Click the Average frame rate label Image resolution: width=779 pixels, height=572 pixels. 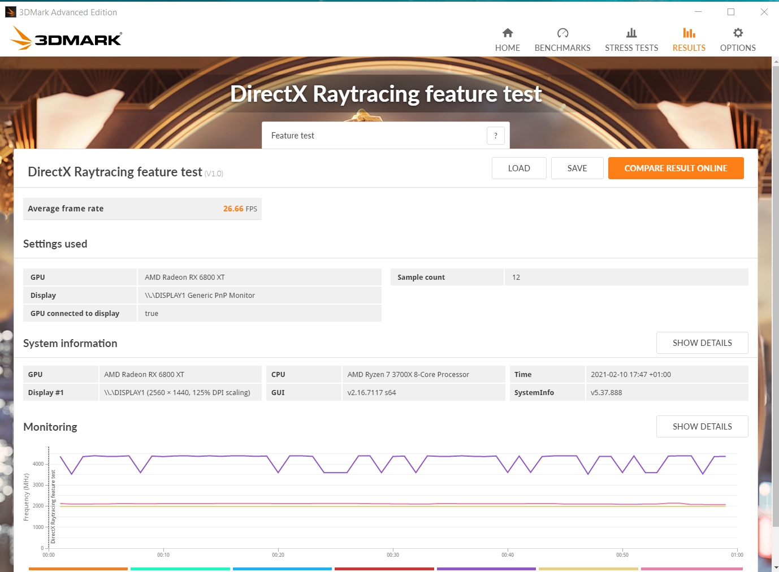[66, 209]
